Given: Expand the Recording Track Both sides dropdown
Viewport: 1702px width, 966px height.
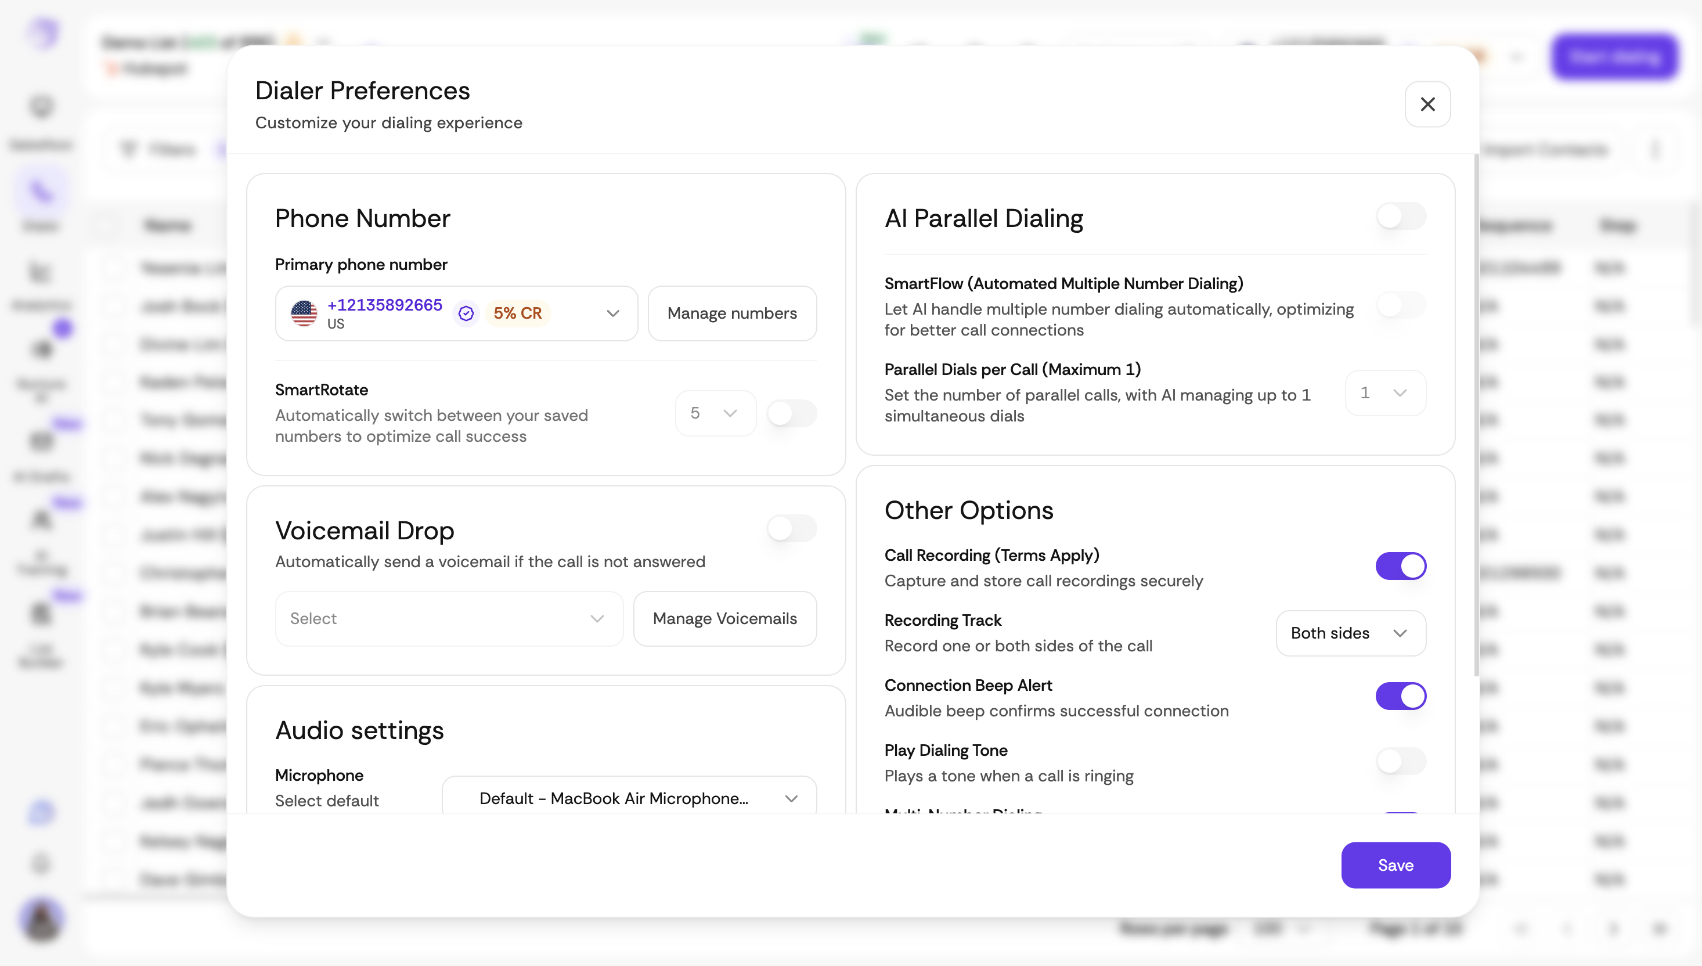Looking at the screenshot, I should click(1350, 633).
